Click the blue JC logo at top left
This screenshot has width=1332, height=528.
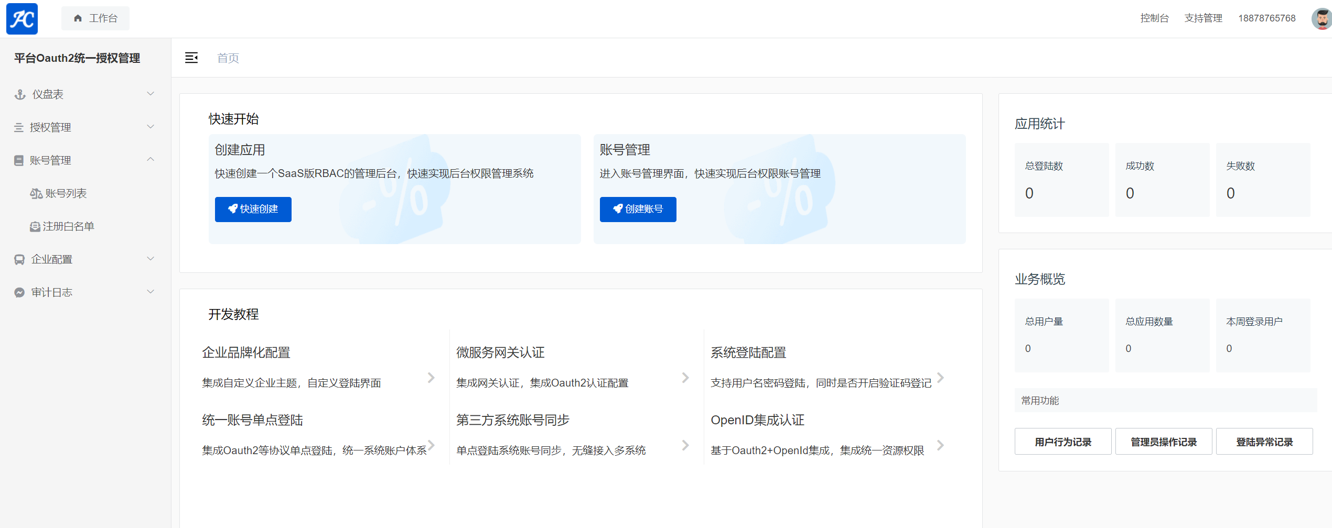pos(22,18)
